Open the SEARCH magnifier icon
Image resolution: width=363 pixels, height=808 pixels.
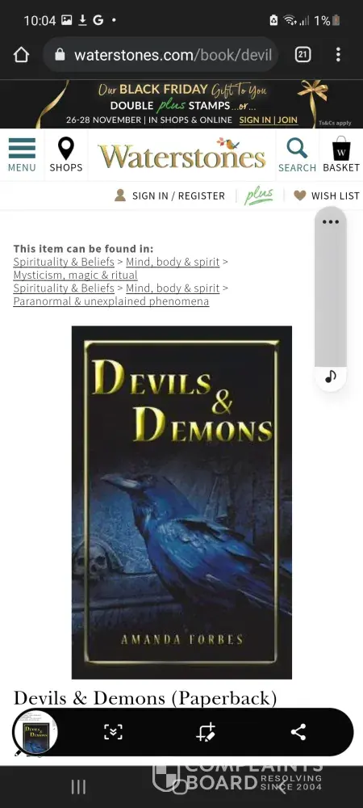click(x=297, y=154)
